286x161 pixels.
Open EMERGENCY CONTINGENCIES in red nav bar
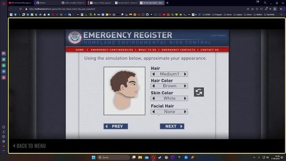point(112,50)
